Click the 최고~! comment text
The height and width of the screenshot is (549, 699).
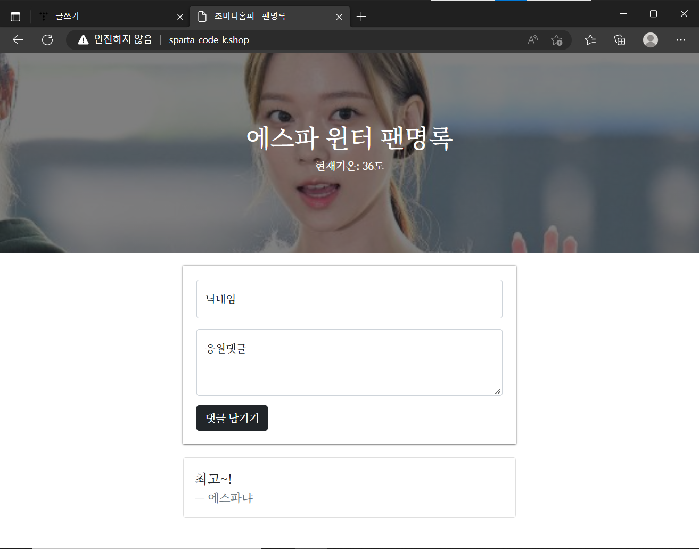pos(213,478)
